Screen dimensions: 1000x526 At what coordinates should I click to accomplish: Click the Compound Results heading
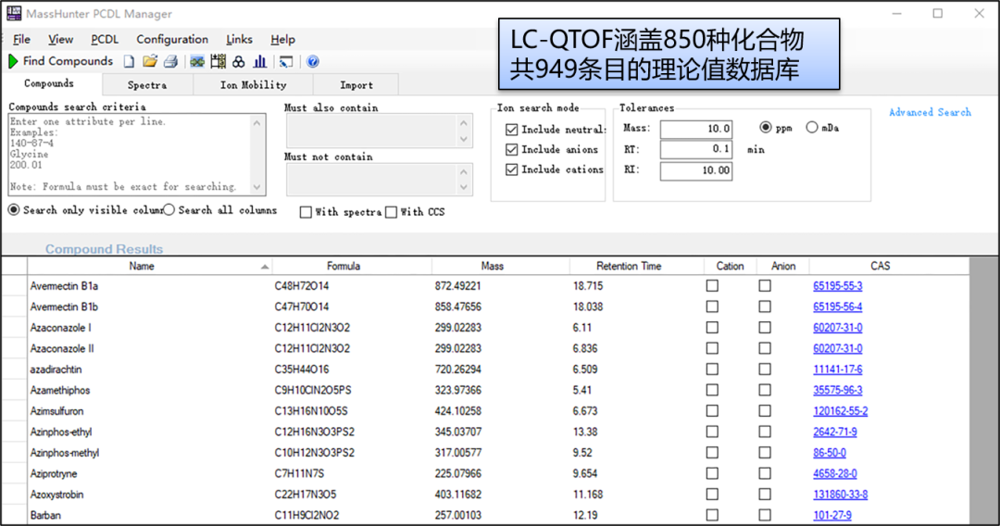tap(104, 249)
